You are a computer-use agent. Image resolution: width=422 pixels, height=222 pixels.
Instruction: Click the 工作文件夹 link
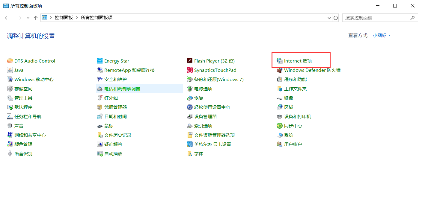[295, 89]
